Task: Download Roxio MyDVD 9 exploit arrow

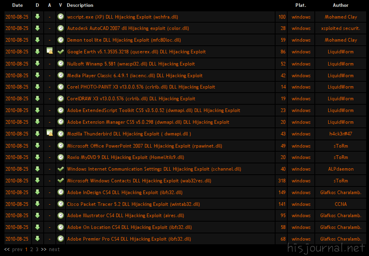Action: coord(37,157)
